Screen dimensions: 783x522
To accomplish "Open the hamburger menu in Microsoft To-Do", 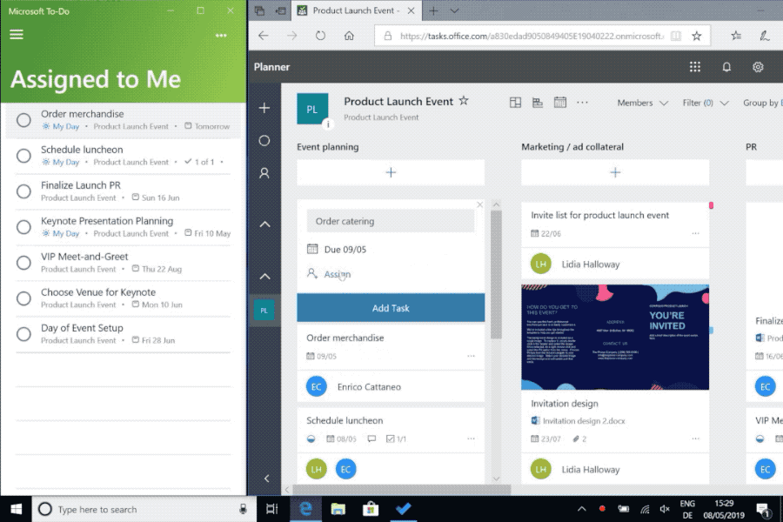I will tap(16, 35).
